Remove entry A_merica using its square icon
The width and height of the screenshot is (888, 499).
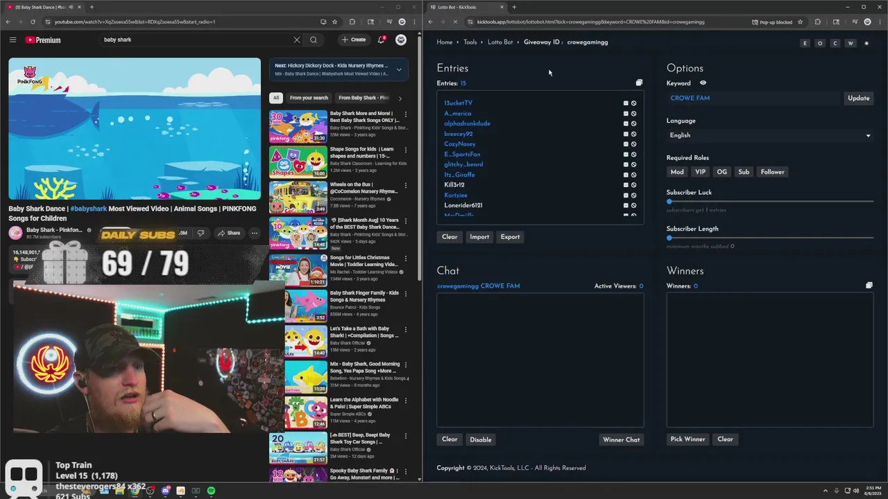pos(626,114)
